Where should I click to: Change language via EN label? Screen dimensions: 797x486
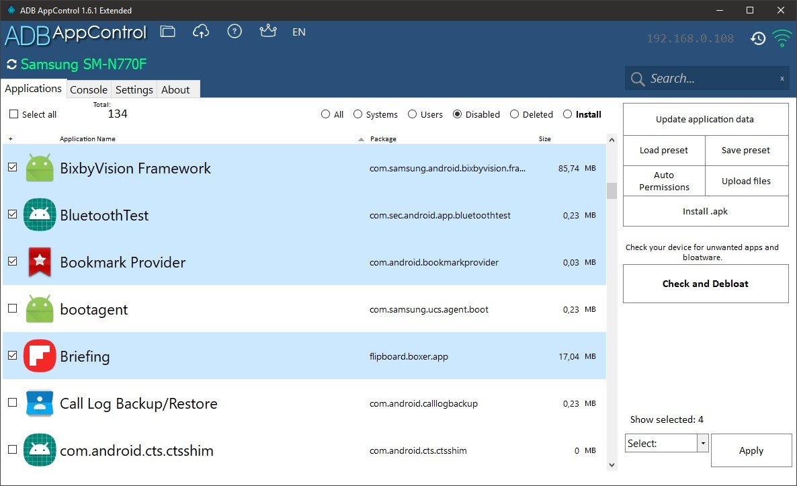(299, 32)
